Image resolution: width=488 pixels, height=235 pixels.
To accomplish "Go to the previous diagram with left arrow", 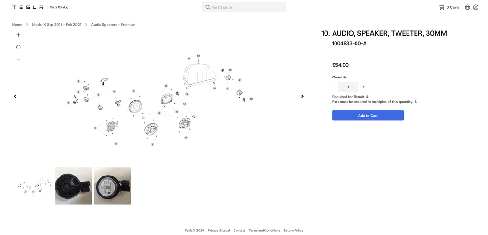I will pos(15,97).
